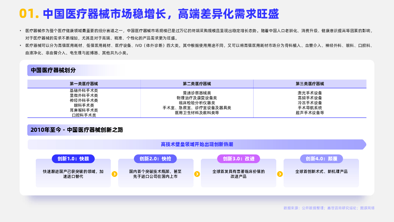Click the 第三类医疗器械 column header

click(310, 84)
